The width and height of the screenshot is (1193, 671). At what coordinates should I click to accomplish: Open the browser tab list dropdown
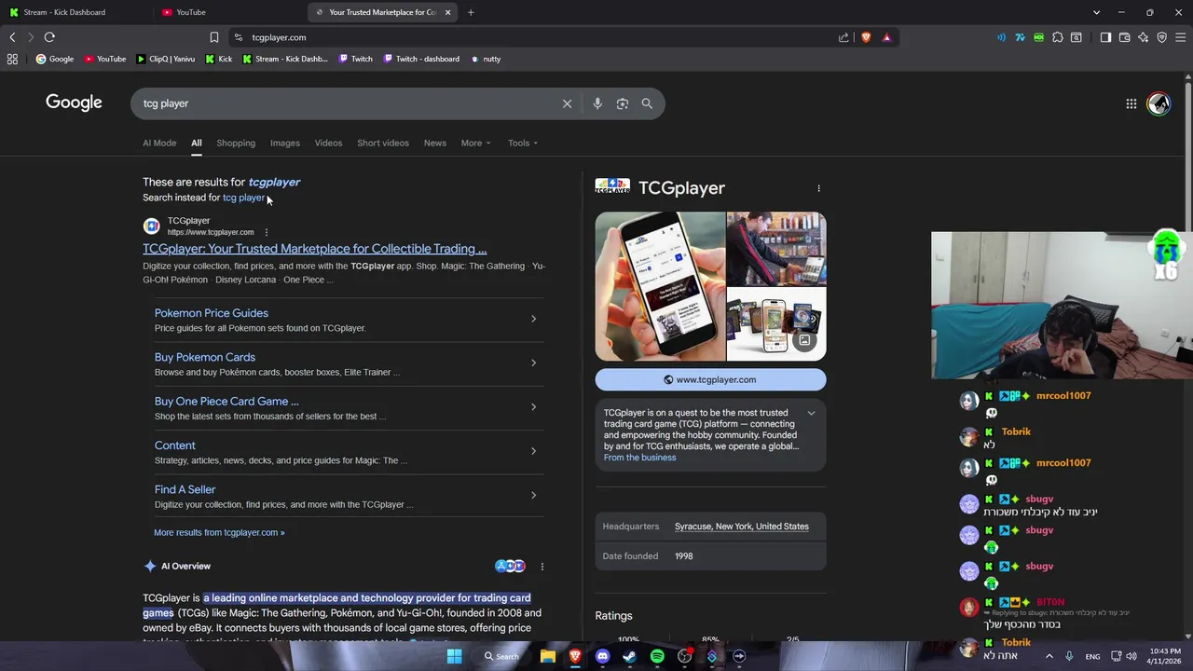click(x=1096, y=12)
